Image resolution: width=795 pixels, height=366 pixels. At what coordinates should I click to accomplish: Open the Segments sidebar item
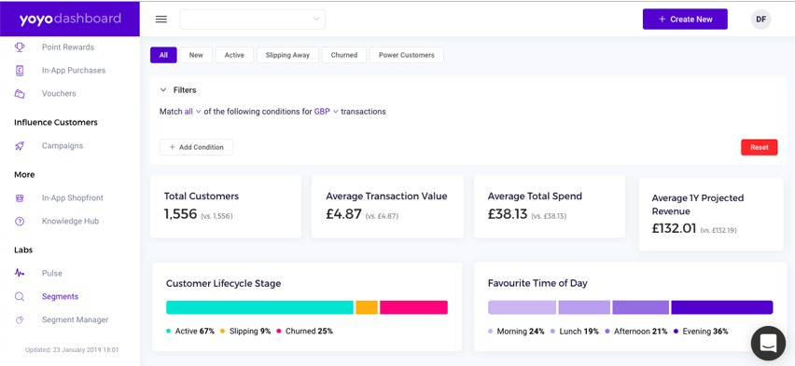60,297
